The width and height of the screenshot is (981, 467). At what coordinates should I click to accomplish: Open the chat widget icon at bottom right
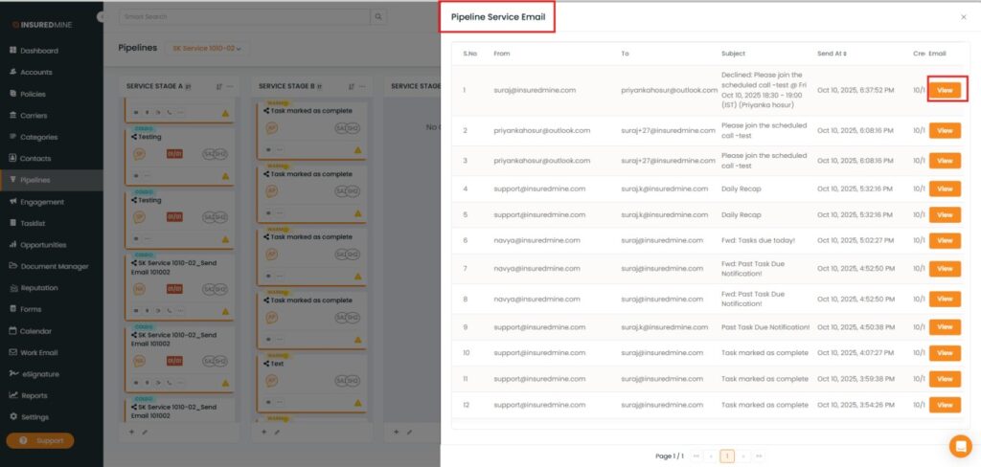click(959, 445)
